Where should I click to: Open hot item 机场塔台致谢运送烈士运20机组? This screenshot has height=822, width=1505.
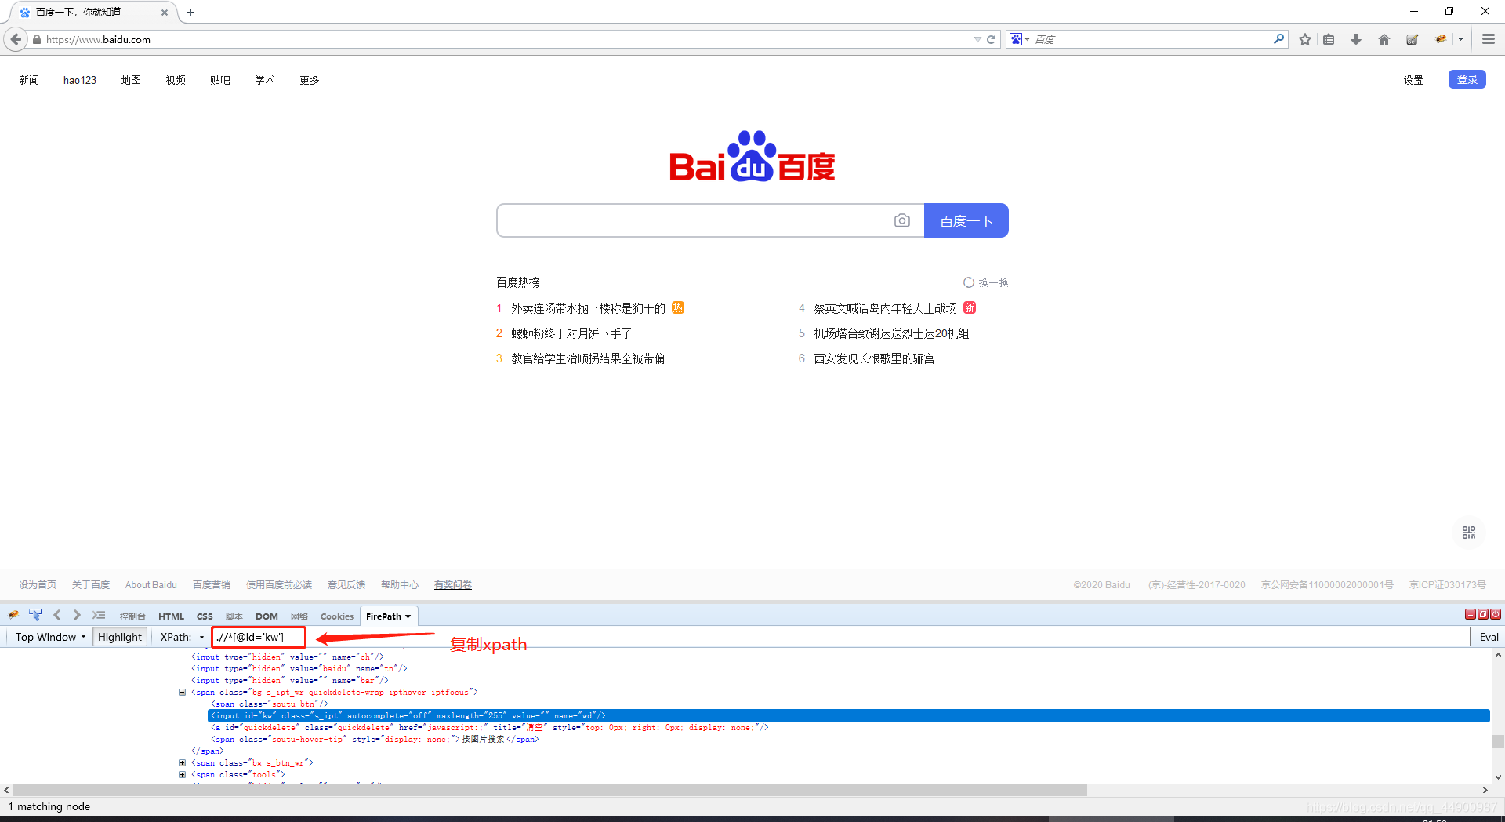pos(891,333)
